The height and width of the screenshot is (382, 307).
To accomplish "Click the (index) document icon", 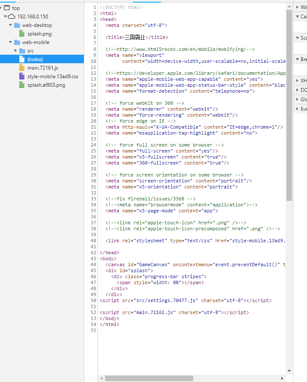I will (x=22, y=59).
